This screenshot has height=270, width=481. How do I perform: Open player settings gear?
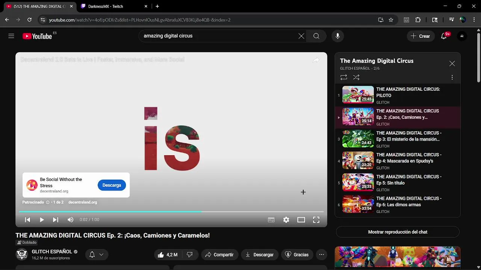point(286,220)
